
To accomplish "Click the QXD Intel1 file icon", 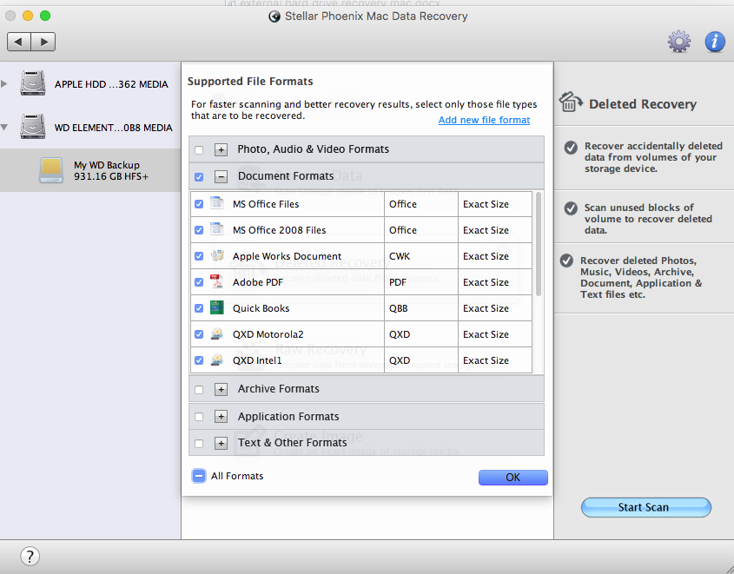I will [x=217, y=360].
